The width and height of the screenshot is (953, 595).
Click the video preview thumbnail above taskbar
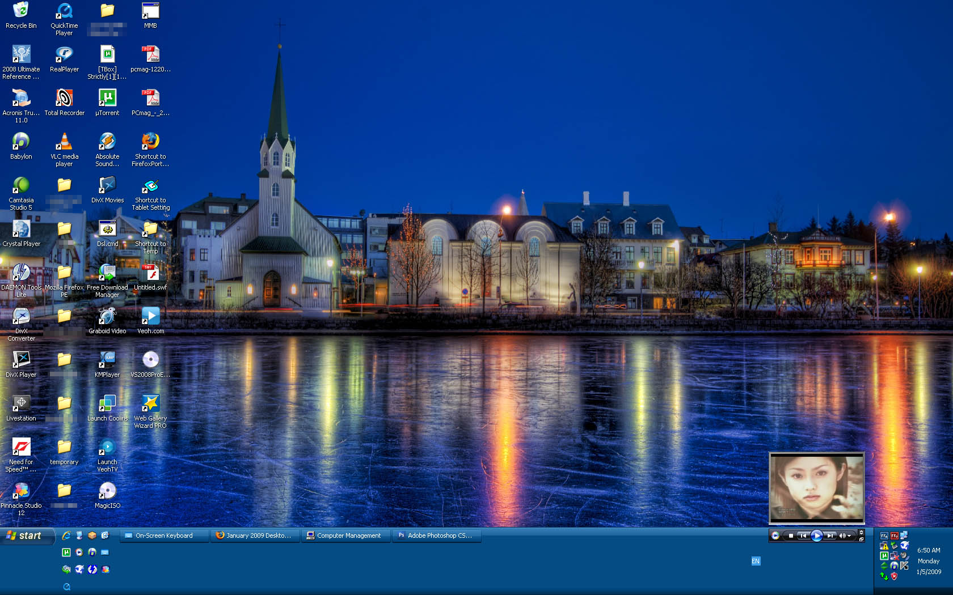click(x=816, y=488)
